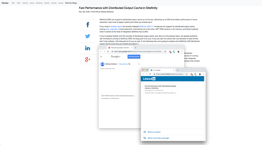This screenshot has width=262, height=145.
Task: Open the Chrome menu in the LinkedIn window
Action: (x=204, y=74)
